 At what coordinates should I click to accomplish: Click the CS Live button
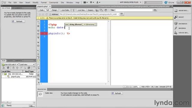(169, 2)
